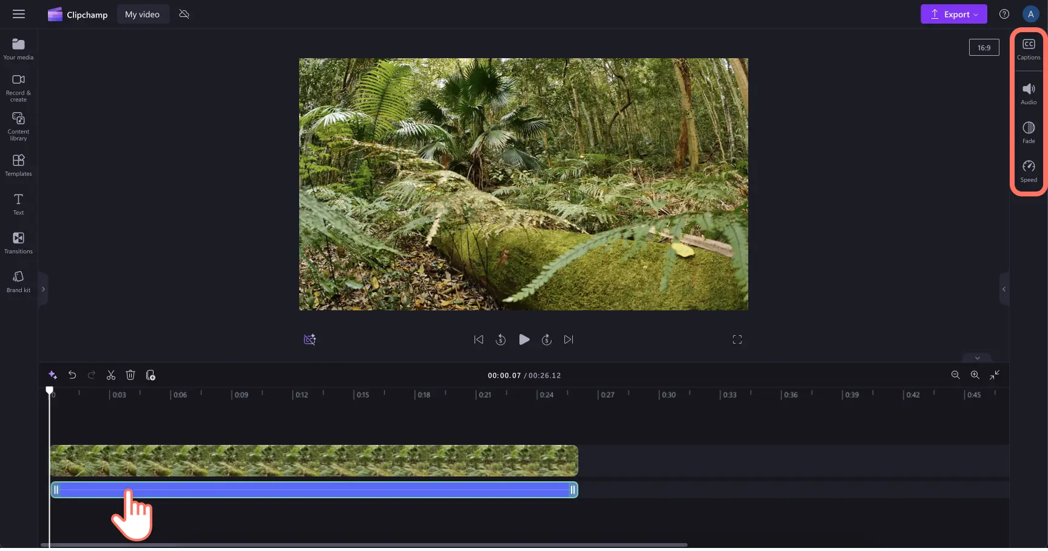Click the 00:00.07 current time display
Screen dimensions: 1048x551
coord(504,375)
